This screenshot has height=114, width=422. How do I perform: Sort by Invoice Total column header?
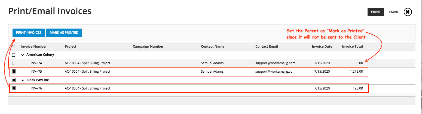click(353, 47)
